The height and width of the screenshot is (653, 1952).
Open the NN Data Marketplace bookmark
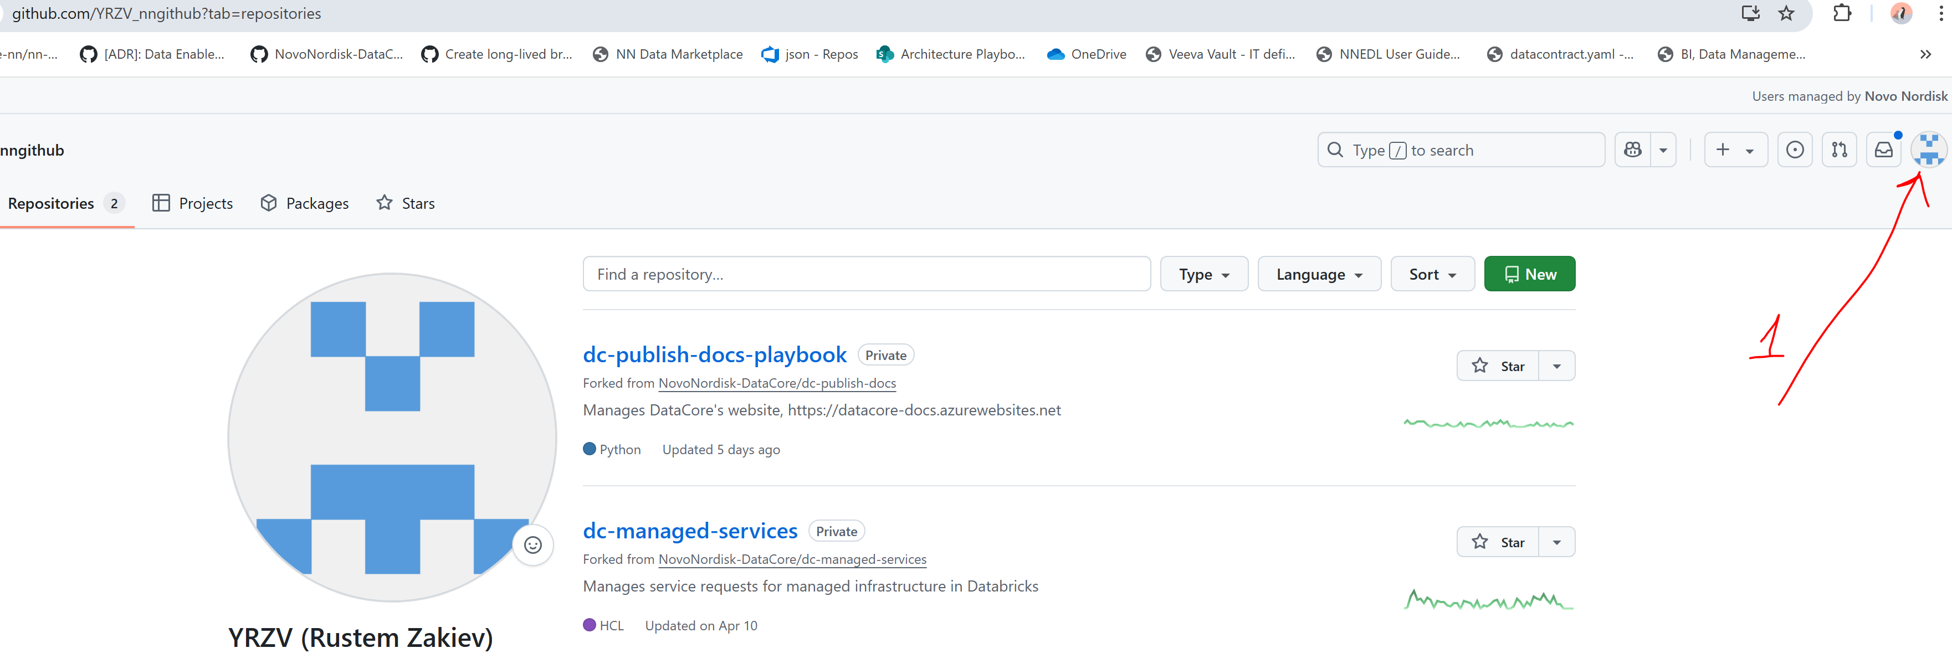[x=668, y=54]
